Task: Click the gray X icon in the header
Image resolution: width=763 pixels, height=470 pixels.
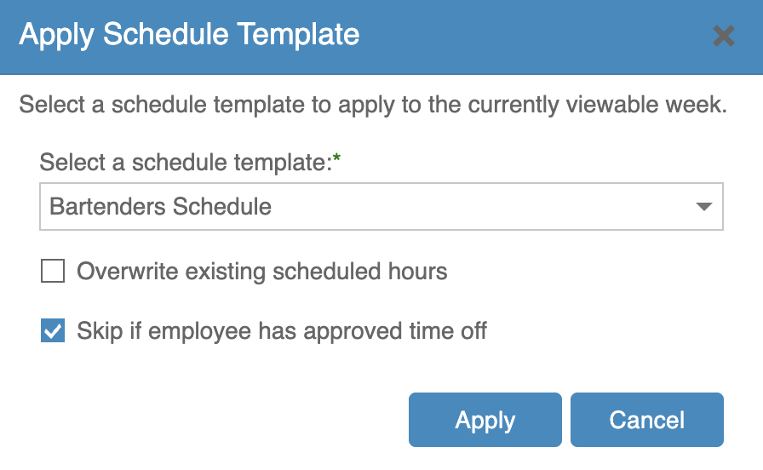Action: (723, 36)
